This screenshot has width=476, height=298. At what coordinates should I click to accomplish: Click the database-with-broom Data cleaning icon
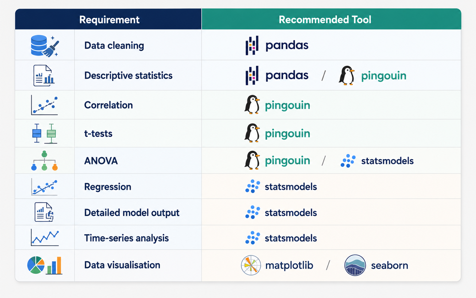coord(45,46)
